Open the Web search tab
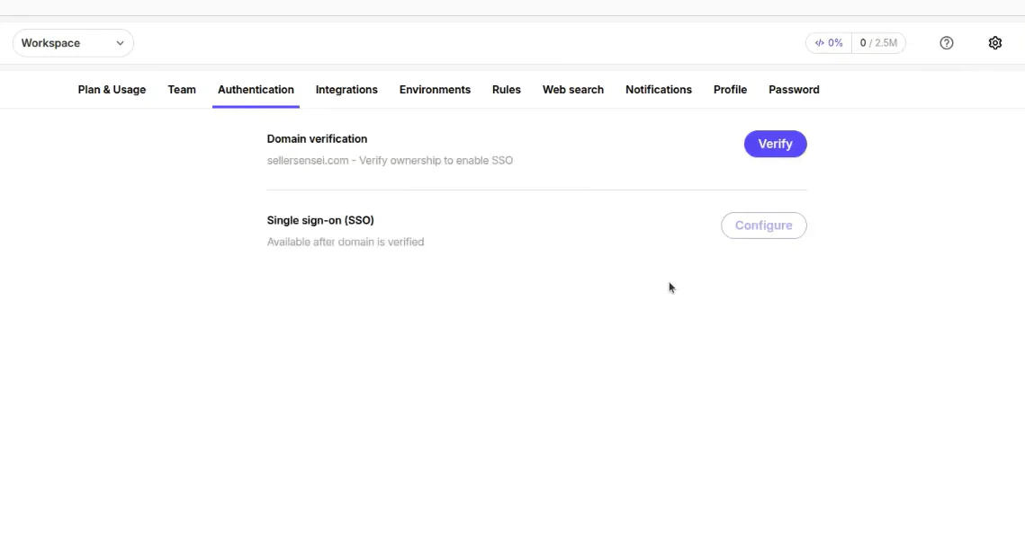 (573, 90)
